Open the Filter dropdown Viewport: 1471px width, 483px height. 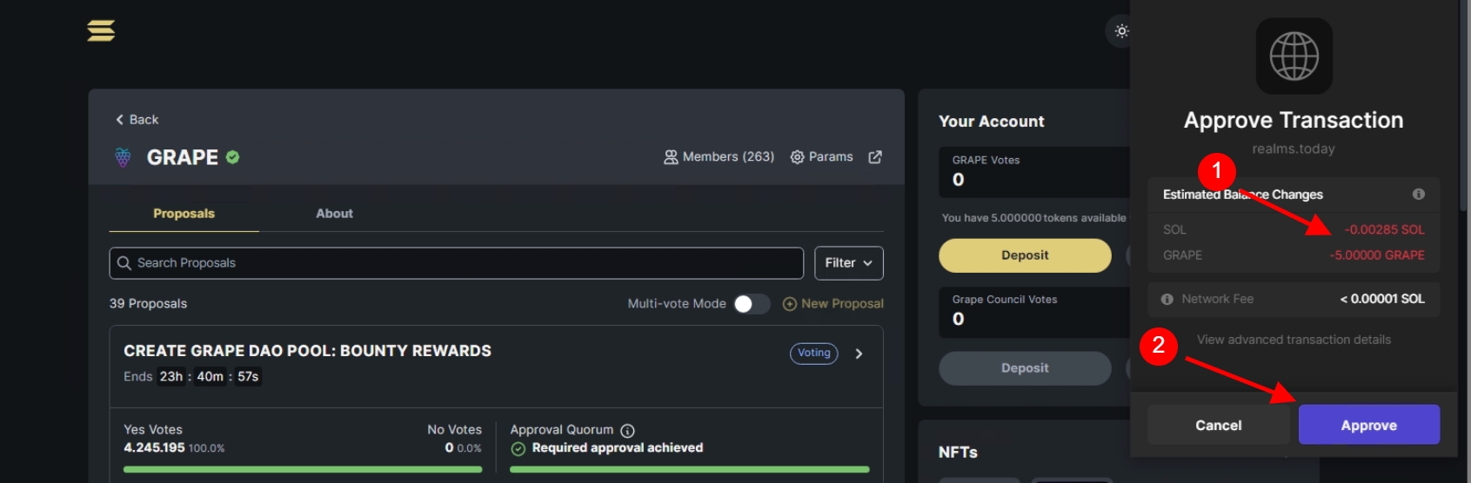point(848,263)
